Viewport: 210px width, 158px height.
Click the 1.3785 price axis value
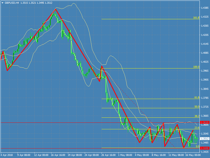pos(205,98)
